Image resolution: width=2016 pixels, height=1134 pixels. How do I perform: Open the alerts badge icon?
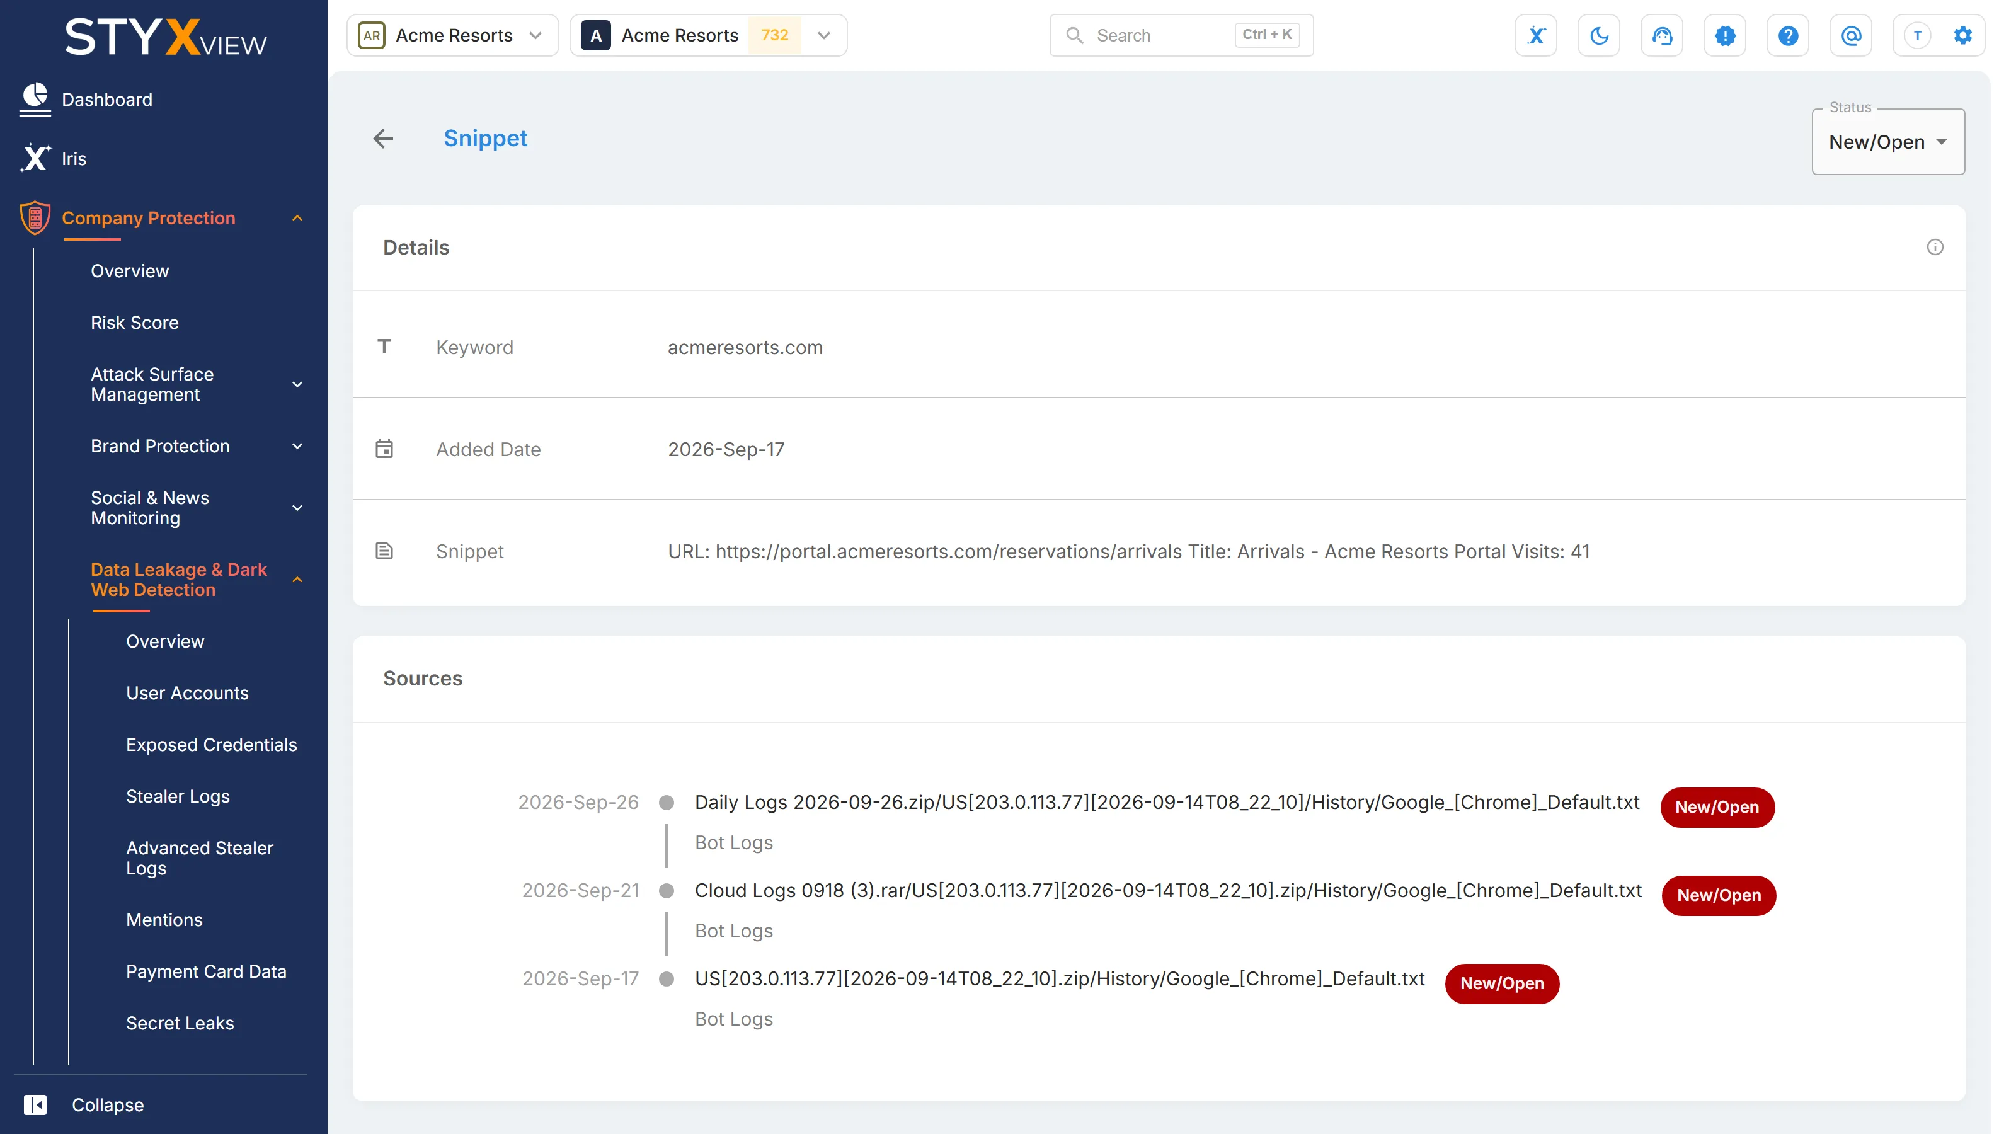click(1725, 35)
